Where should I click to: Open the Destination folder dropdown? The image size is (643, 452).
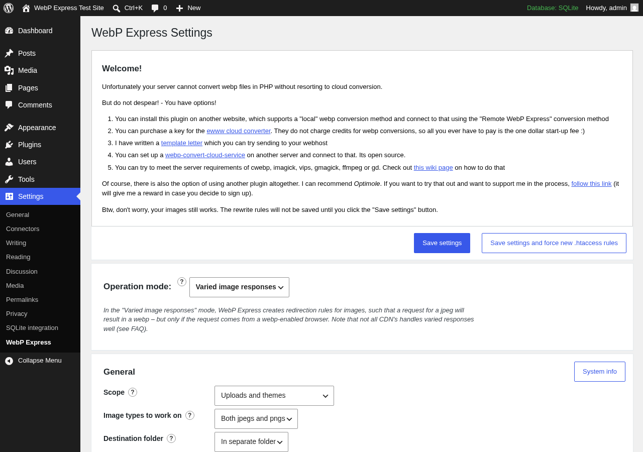click(x=251, y=442)
